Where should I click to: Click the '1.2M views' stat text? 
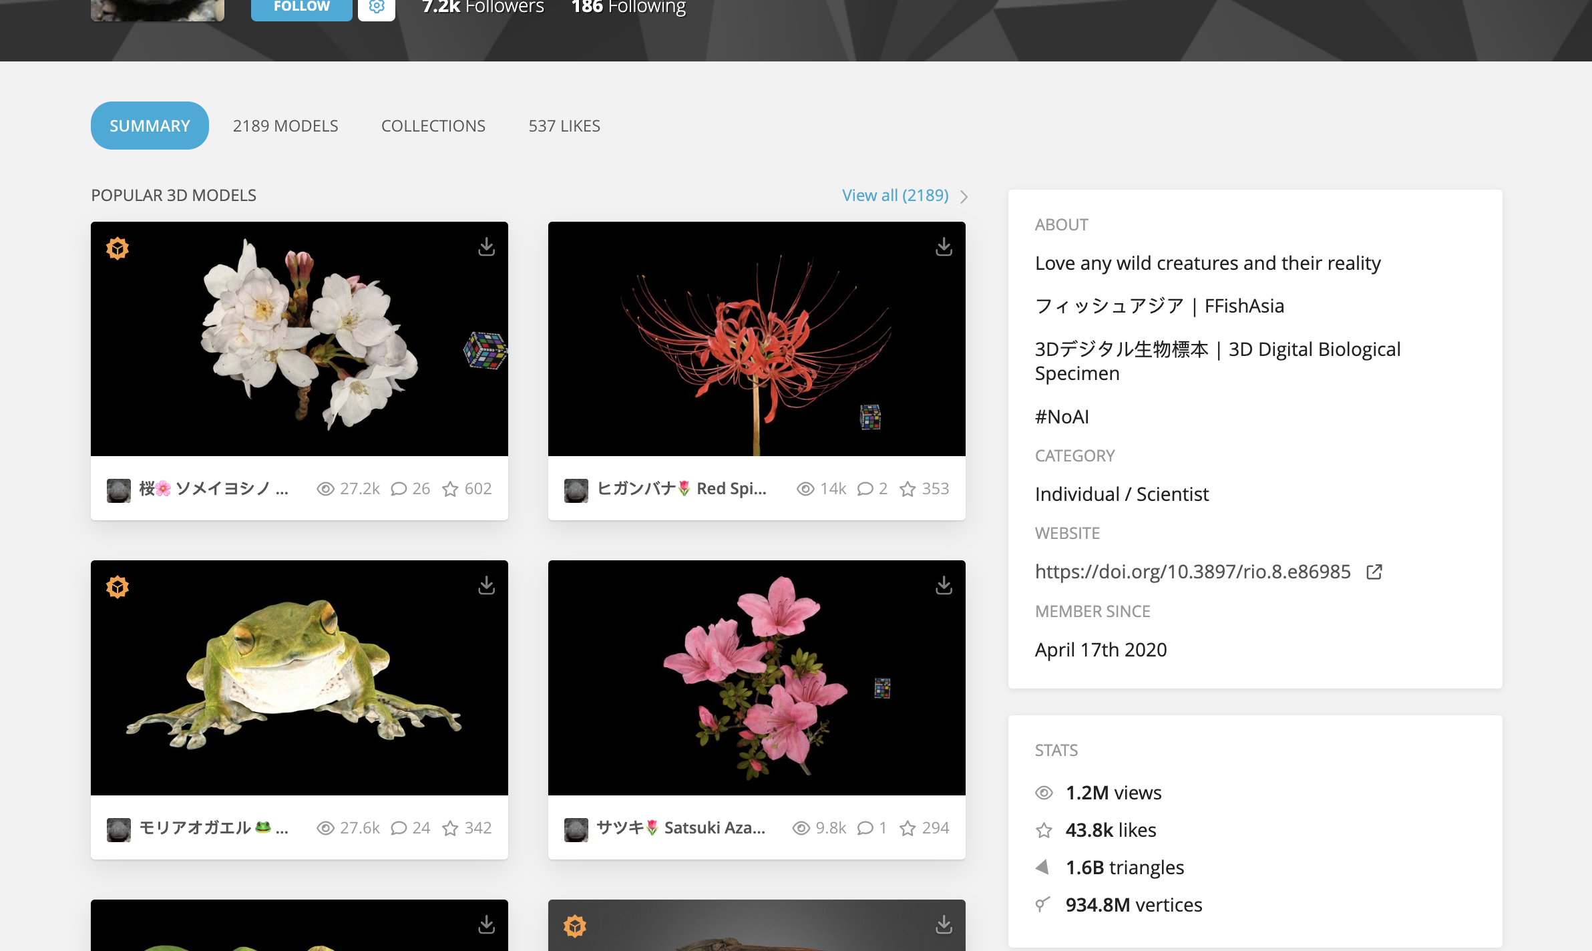pos(1113,793)
